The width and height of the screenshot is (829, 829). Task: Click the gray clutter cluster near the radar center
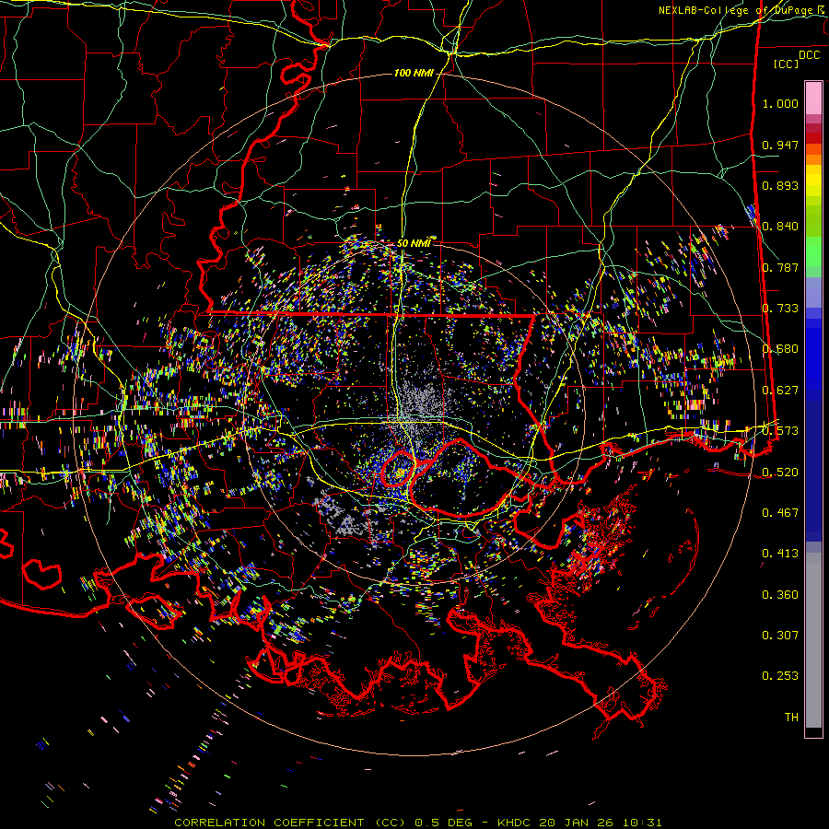[420, 403]
